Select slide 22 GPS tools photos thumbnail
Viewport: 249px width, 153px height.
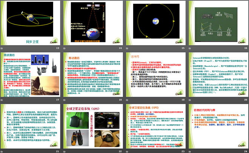(93, 126)
